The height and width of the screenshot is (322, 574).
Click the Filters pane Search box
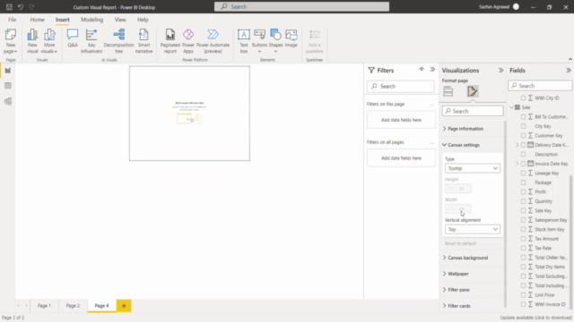tap(401, 87)
